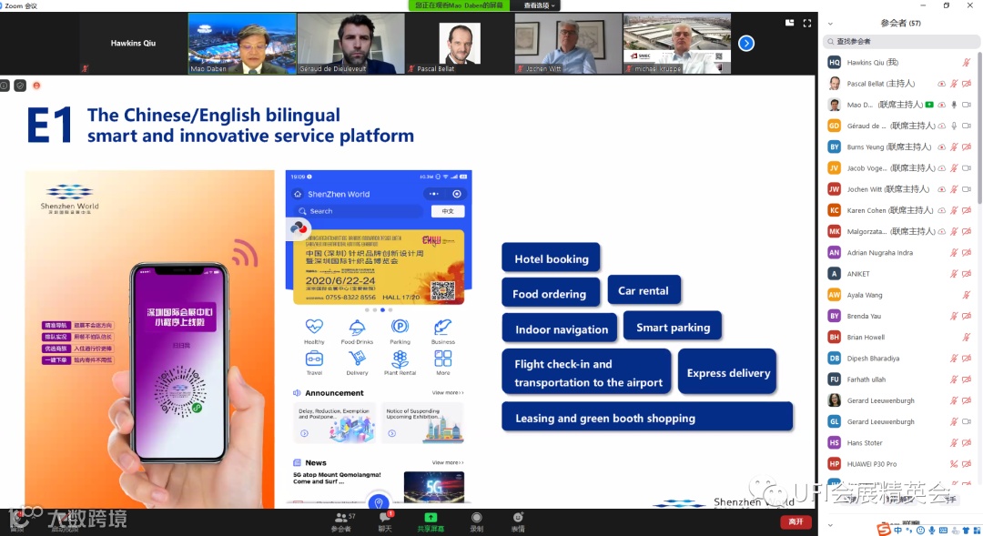Click the Food Drinks icon in shared app
This screenshot has width=983, height=536.
tap(357, 327)
